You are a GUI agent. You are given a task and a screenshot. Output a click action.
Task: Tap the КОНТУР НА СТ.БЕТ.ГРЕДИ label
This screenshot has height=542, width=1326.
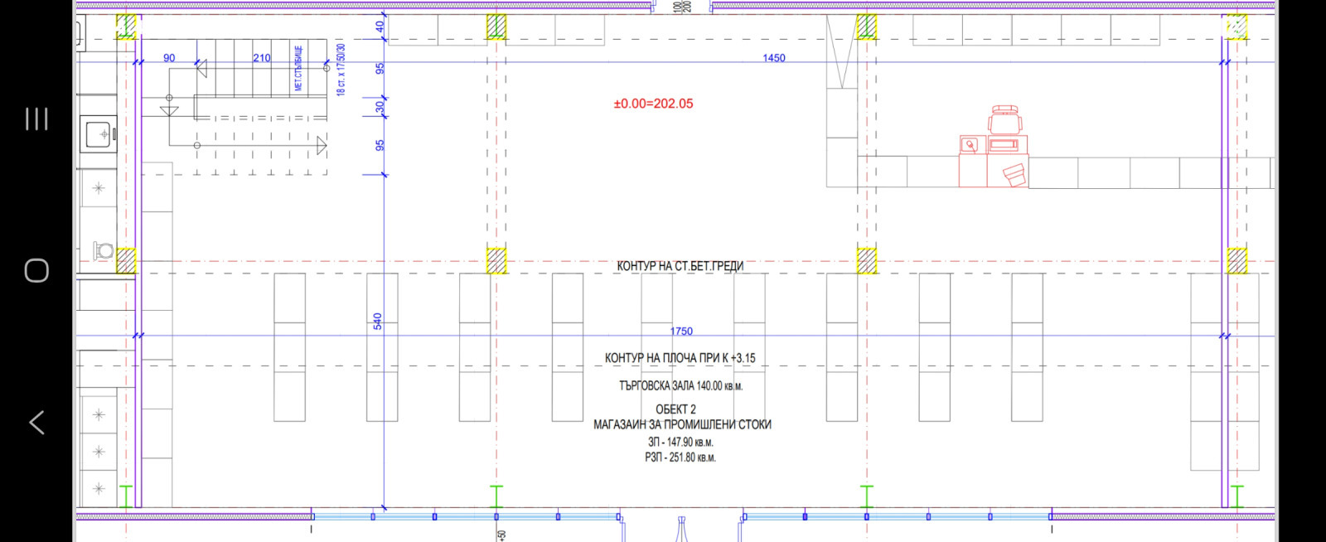680,266
